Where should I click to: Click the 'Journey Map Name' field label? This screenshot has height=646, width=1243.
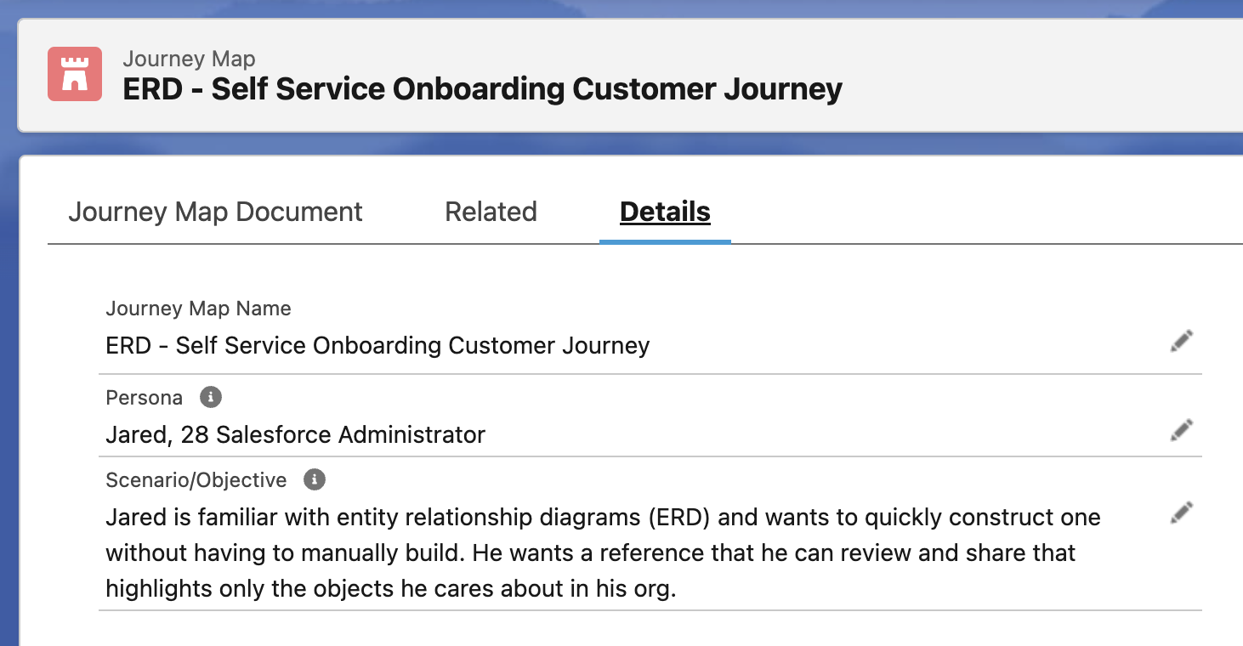pyautogui.click(x=198, y=309)
